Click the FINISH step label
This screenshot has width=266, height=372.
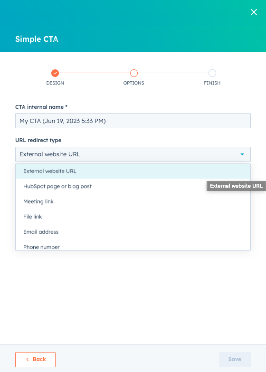[x=212, y=83]
